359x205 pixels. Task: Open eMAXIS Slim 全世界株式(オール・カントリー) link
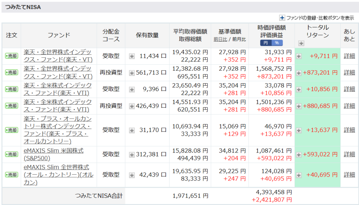tap(59, 175)
